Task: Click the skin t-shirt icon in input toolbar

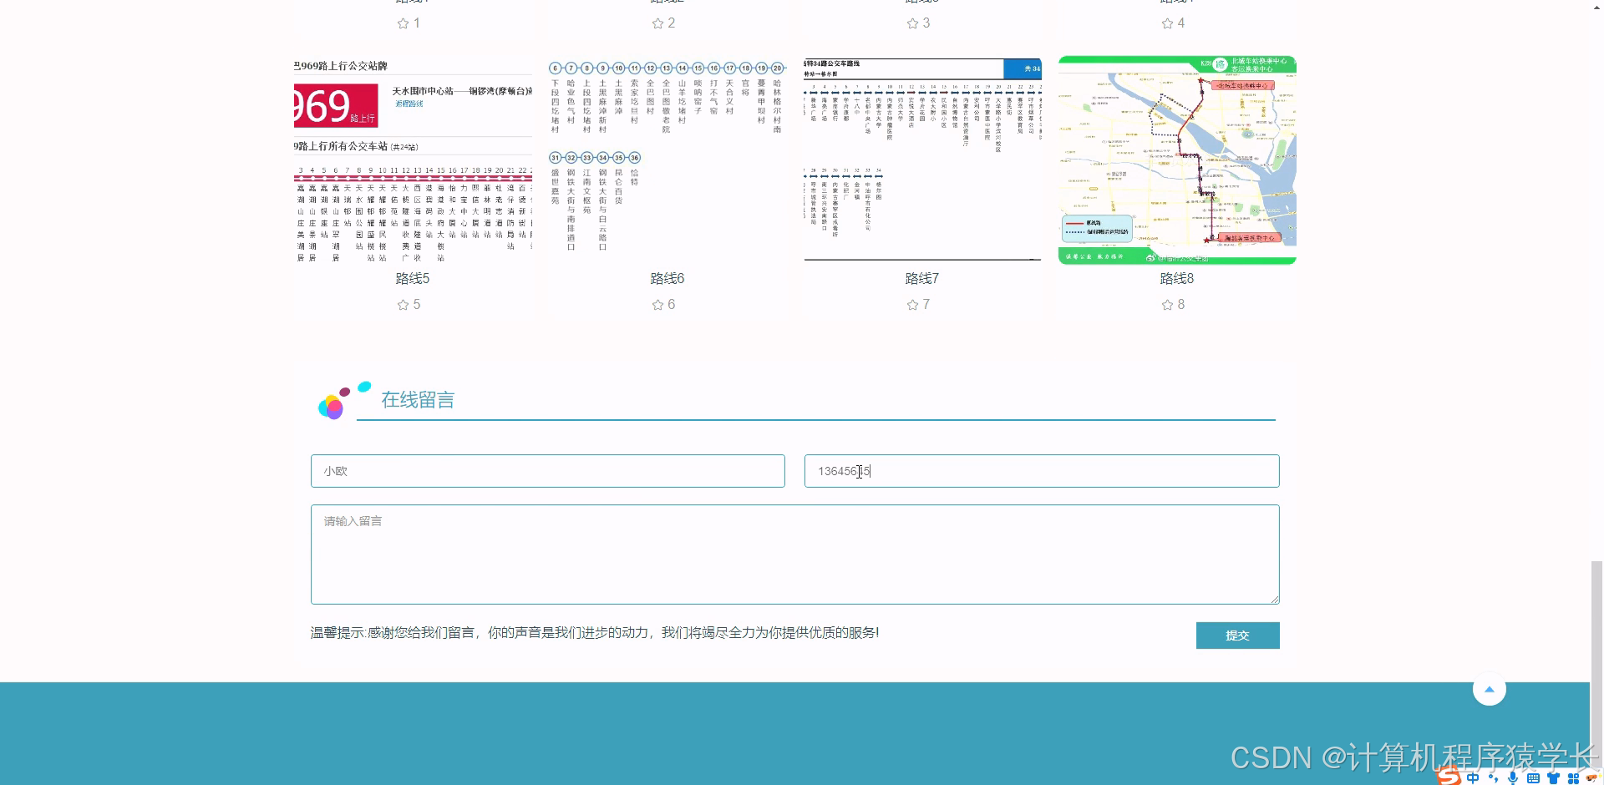Action: click(1554, 778)
